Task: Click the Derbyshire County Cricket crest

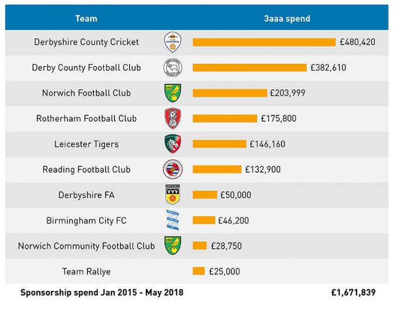Action: (x=172, y=42)
